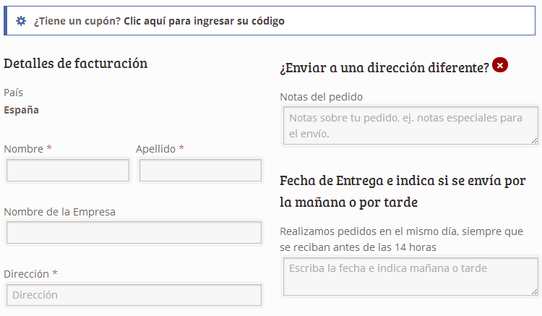This screenshot has height=316, width=542.
Task: Click the delivery date textarea 'Escriba la fecha'
Action: coord(410,276)
